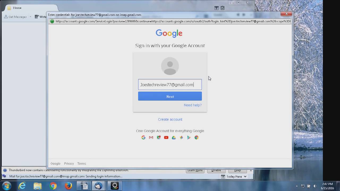
Task: Close the Enter credentials dialog
Action: coord(286,14)
